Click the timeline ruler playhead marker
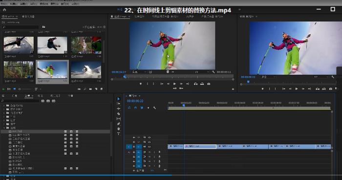The height and width of the screenshot is (180, 342). (184, 105)
